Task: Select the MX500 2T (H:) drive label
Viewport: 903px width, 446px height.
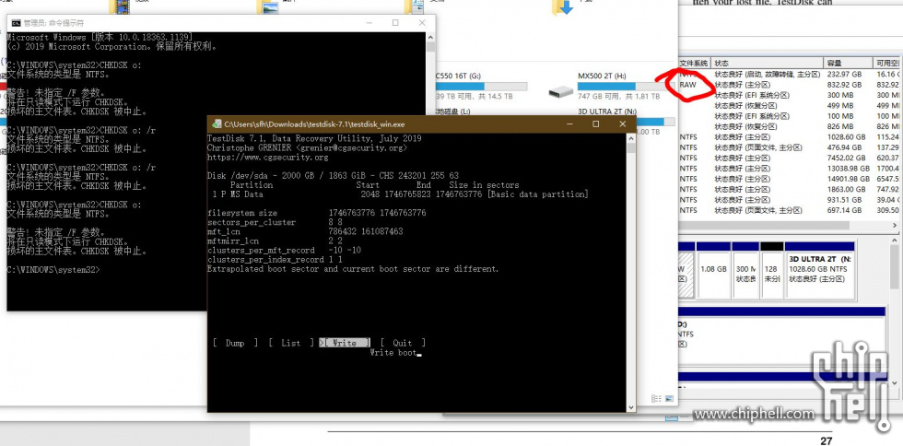Action: 602,76
